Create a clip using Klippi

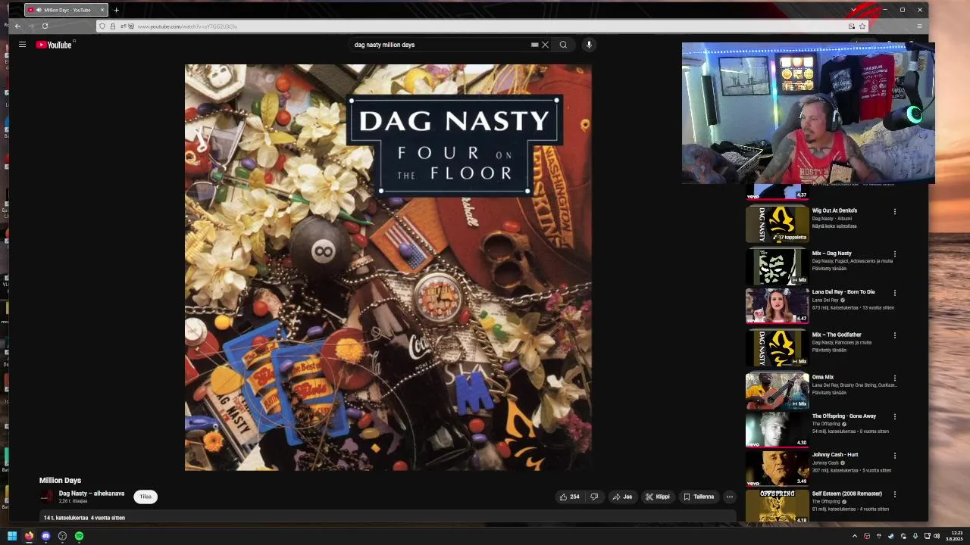click(x=658, y=497)
